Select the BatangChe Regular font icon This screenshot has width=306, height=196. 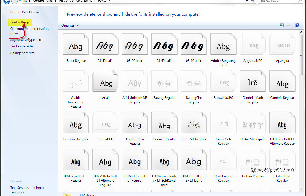pos(194,81)
